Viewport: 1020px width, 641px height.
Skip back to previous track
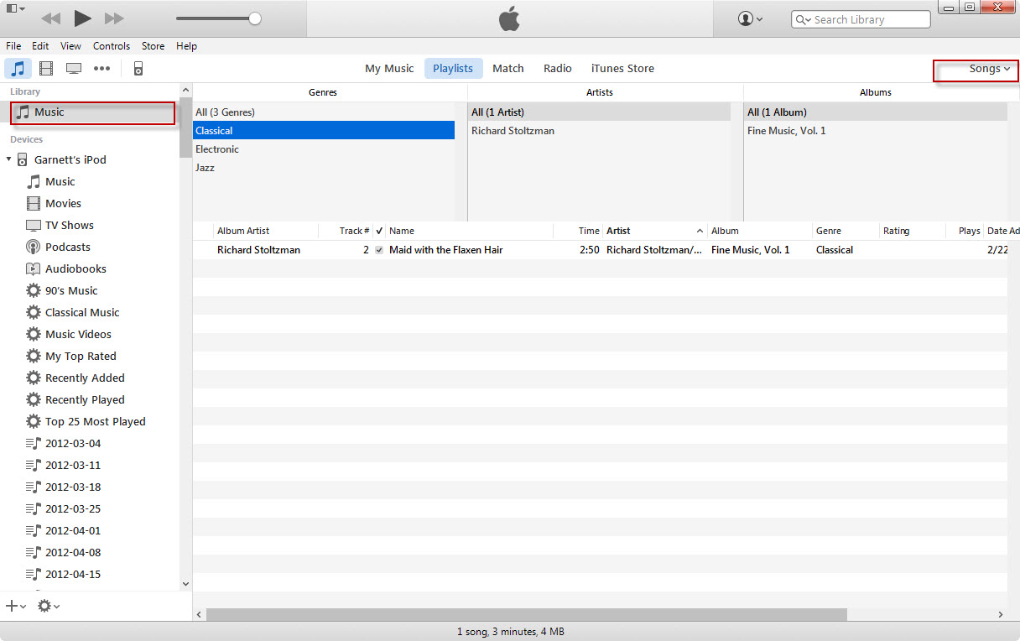pyautogui.click(x=51, y=18)
